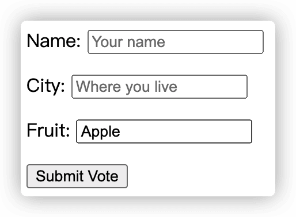The height and width of the screenshot is (217, 296).
Task: Click the empty part of Name field
Action: [213, 42]
